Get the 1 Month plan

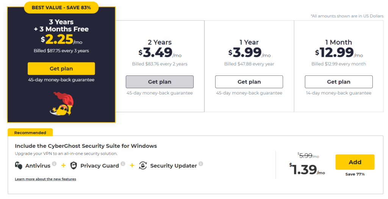[338, 82]
